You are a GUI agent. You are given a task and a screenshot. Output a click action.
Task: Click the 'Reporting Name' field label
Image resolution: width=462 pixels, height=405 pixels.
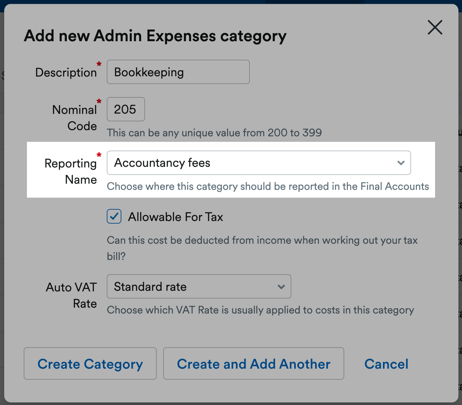coord(71,171)
